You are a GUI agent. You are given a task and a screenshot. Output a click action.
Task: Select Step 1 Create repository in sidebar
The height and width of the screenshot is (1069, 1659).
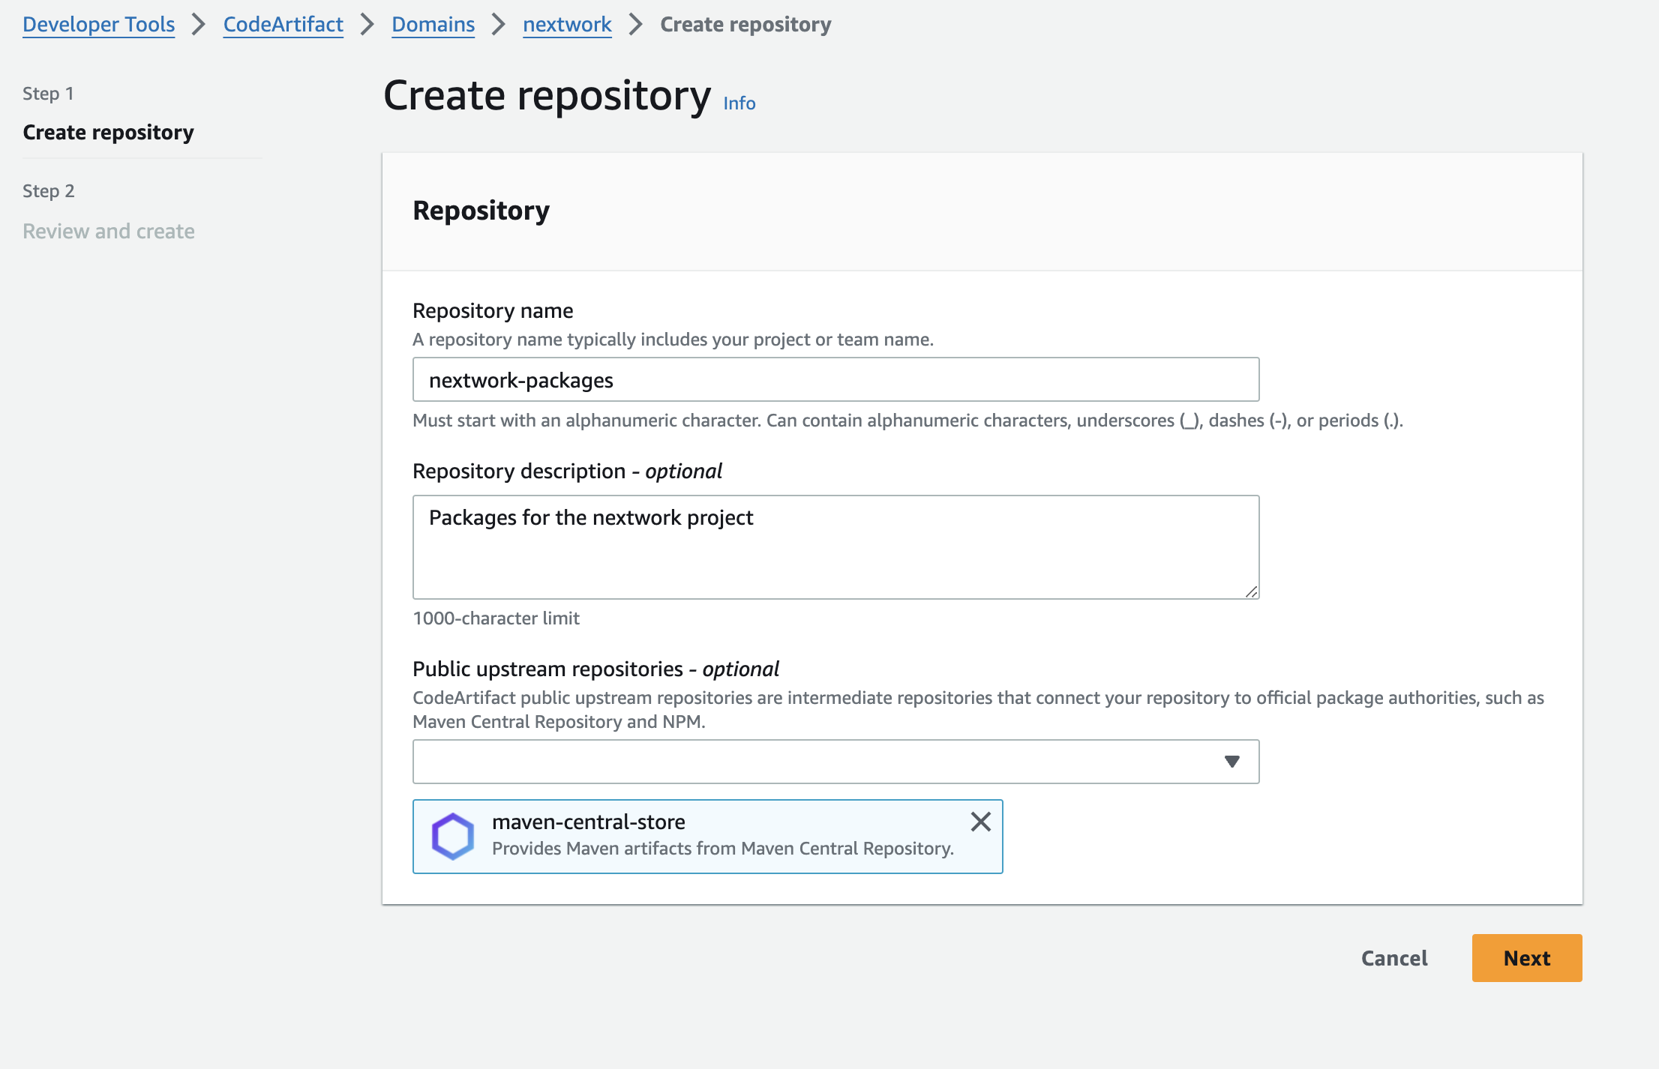coord(108,133)
